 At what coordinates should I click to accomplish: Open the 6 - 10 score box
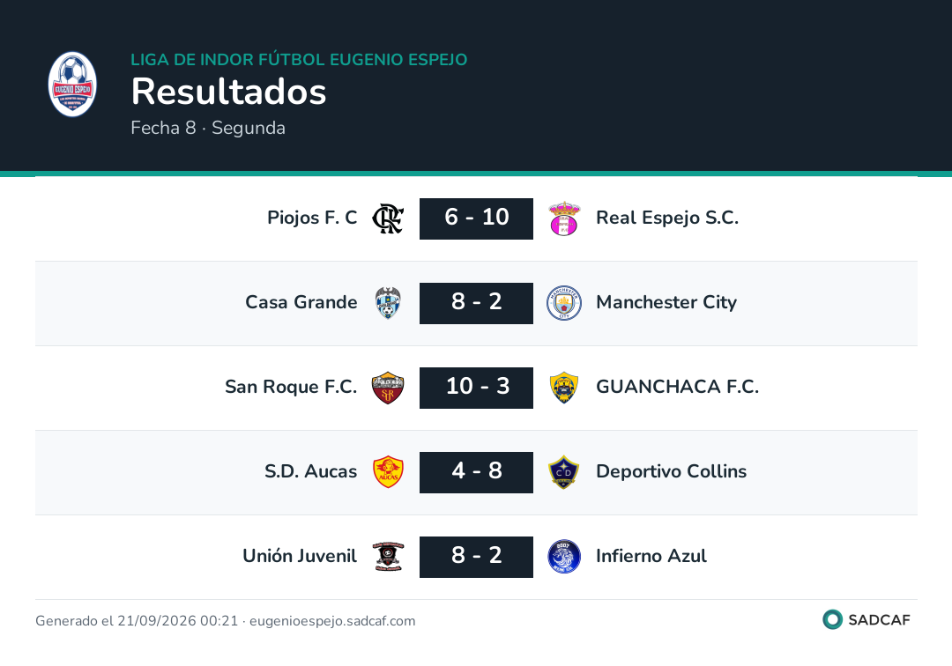coord(476,218)
